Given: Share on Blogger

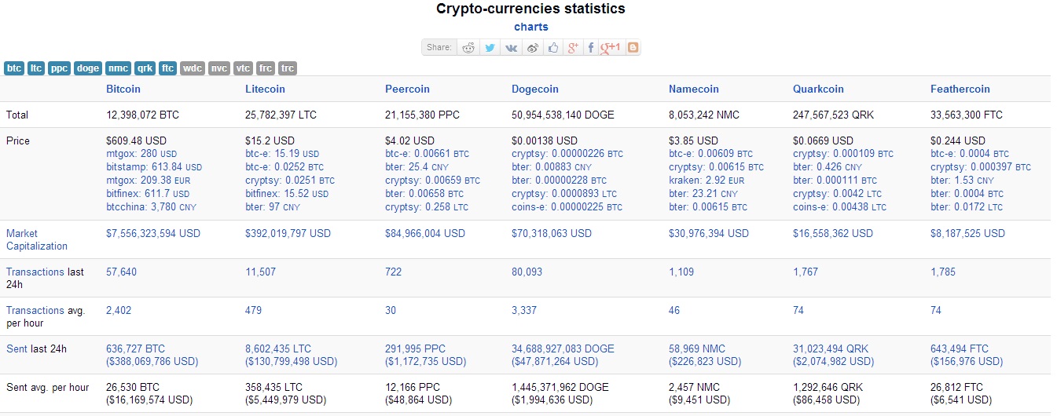Looking at the screenshot, I should pyautogui.click(x=633, y=48).
